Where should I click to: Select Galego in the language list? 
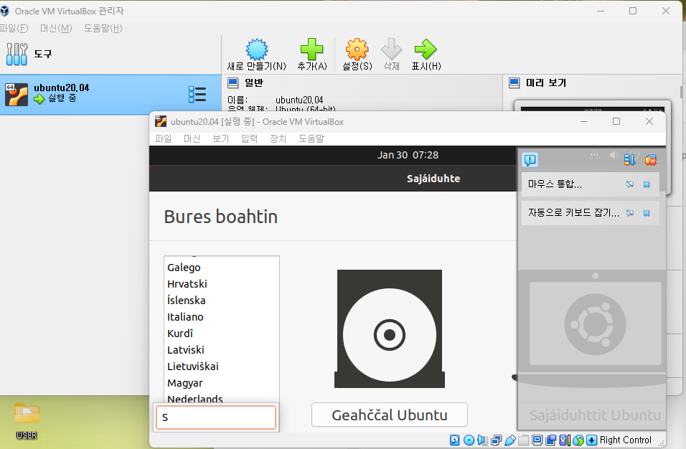pos(222,268)
